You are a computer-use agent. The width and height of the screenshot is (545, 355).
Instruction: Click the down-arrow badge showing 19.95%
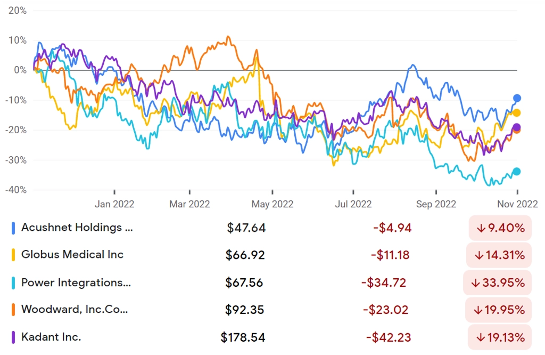tap(498, 309)
